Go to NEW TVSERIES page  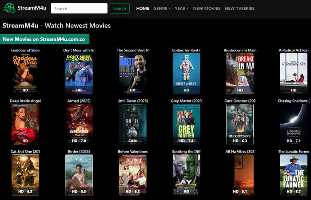pos(239,8)
